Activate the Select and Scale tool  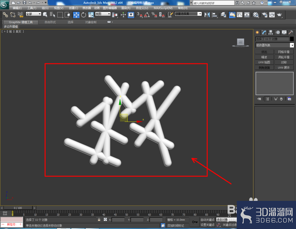[x=91, y=15]
